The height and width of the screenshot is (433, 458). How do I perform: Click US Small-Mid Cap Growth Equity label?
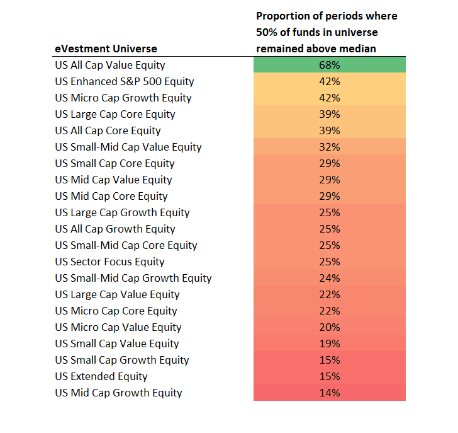tap(133, 278)
